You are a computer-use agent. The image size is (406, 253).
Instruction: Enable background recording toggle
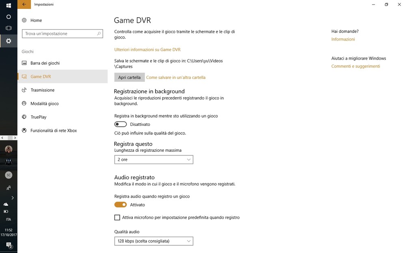coord(121,124)
